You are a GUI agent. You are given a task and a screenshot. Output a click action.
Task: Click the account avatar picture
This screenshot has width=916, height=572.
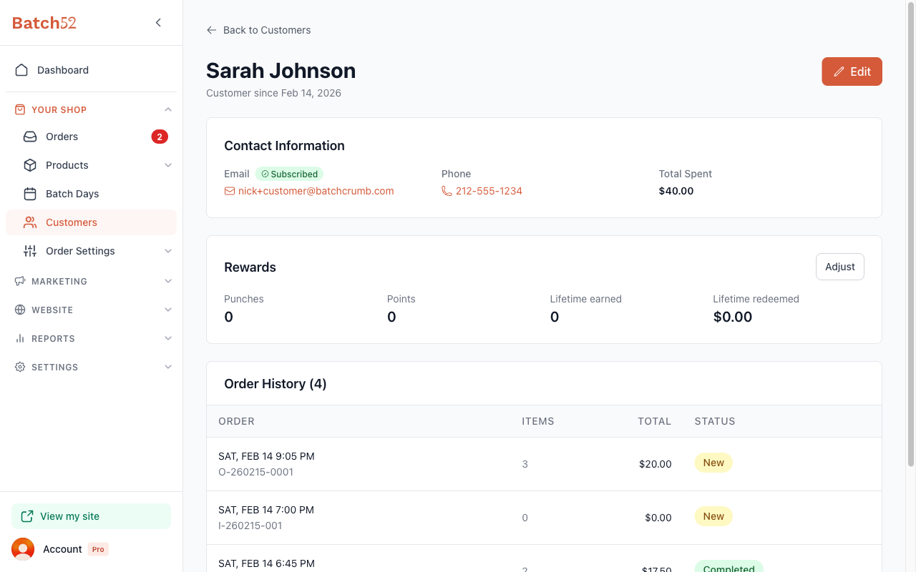point(23,549)
